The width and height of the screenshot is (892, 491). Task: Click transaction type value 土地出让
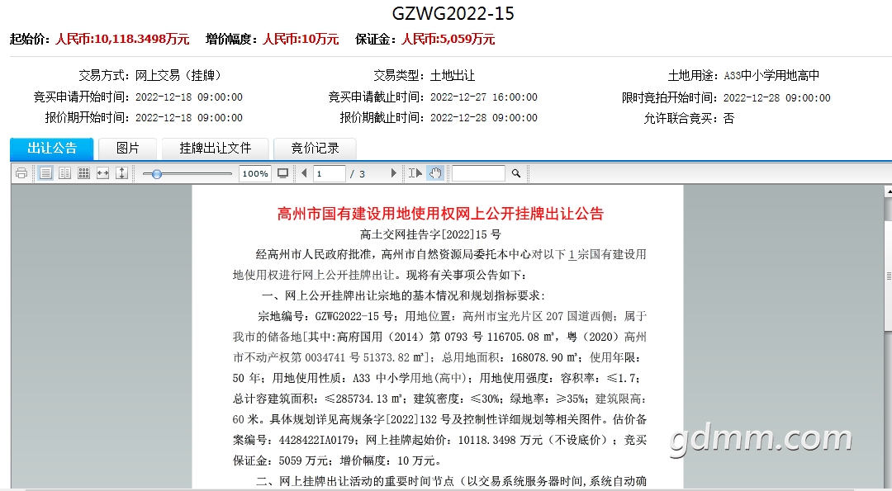[453, 76]
